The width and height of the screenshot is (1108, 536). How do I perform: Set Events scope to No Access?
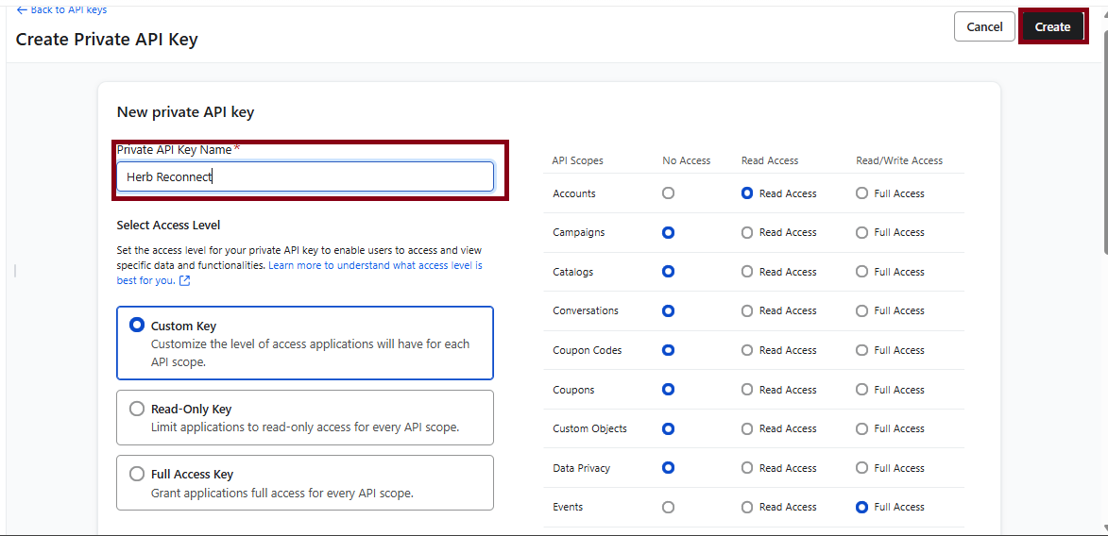pos(669,507)
